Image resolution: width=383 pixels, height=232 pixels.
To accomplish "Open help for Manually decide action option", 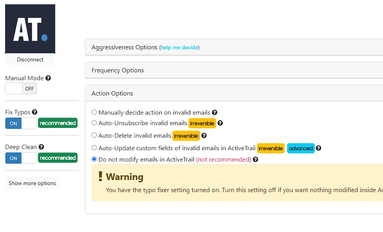I will click(x=215, y=112).
